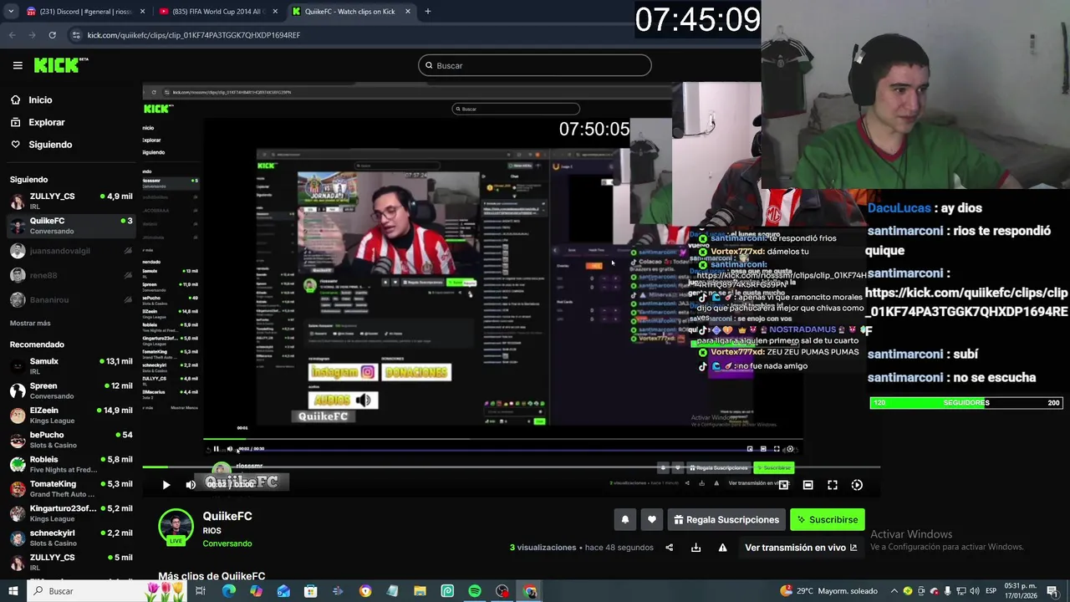Open recommended channel bePucho
Viewport: 1070px width, 602px height.
pyautogui.click(x=71, y=439)
